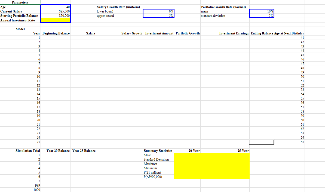Select the Current Salary value $85,000
This screenshot has width=325, height=192.
point(55,11)
